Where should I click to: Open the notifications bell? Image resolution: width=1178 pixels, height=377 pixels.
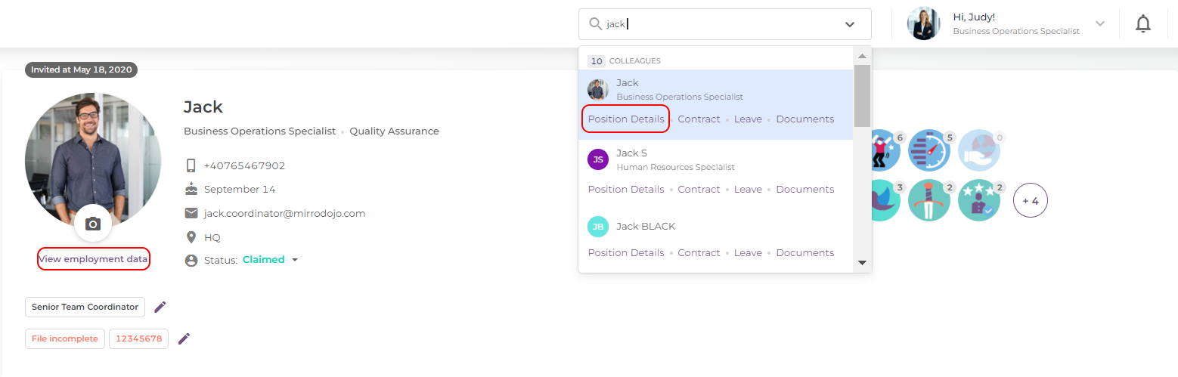(x=1143, y=24)
